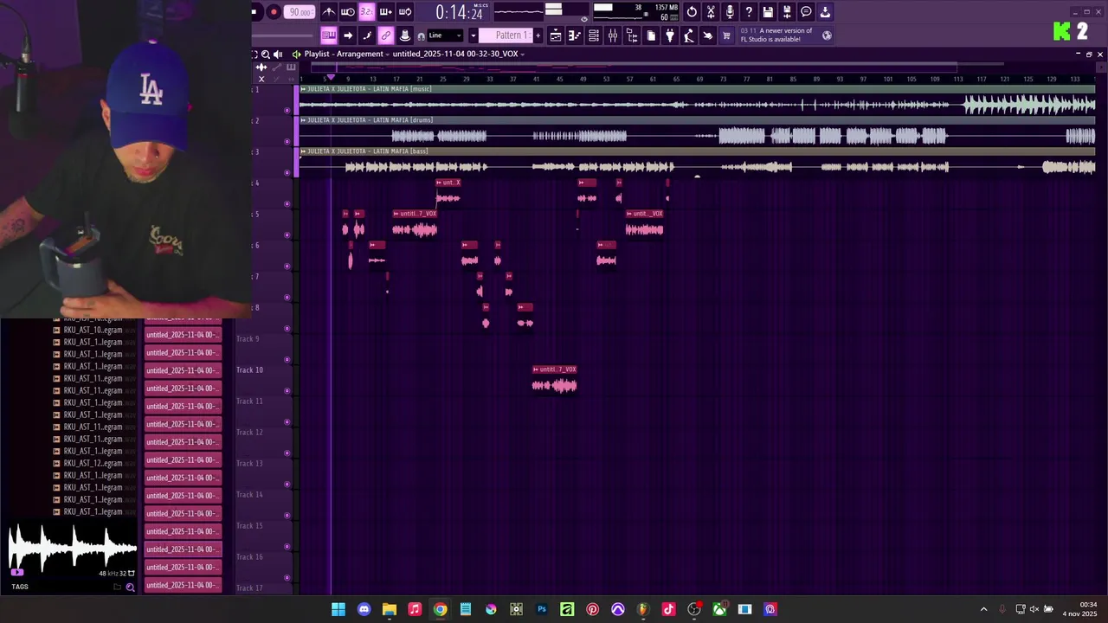The image size is (1108, 623).
Task: Toggle the step editing arrow icon
Action: 348,35
